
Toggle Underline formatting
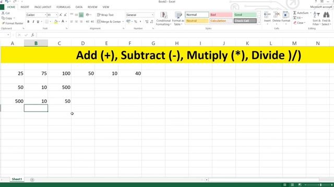tap(38, 22)
